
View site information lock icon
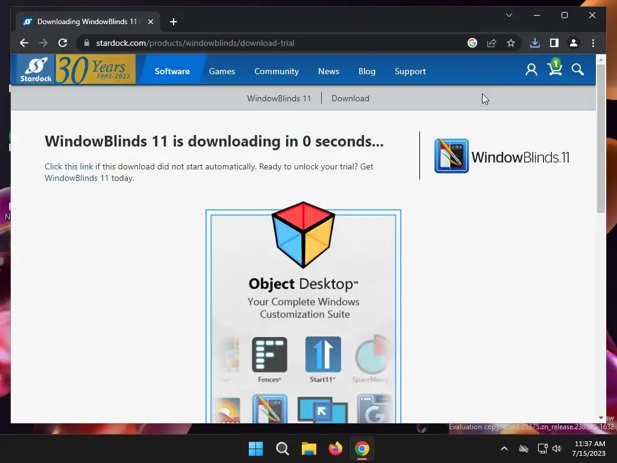point(87,43)
